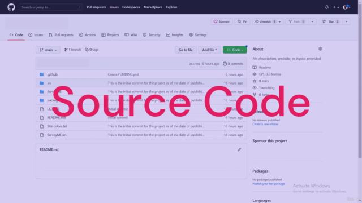This screenshot has width=362, height=203.
Task: Click the Search or jump to field
Action: coord(50,7)
